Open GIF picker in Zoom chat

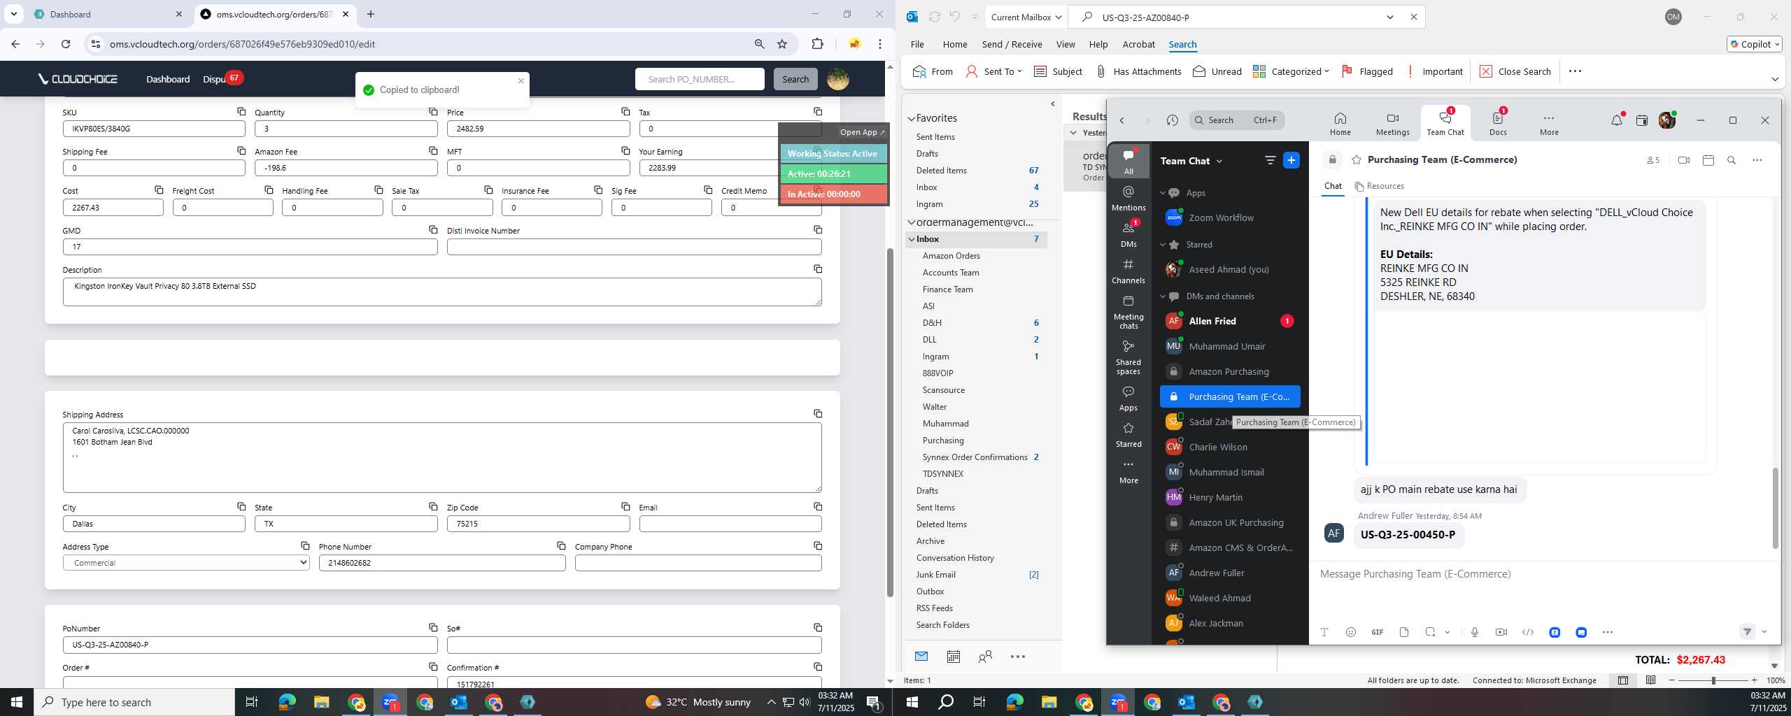point(1377,632)
